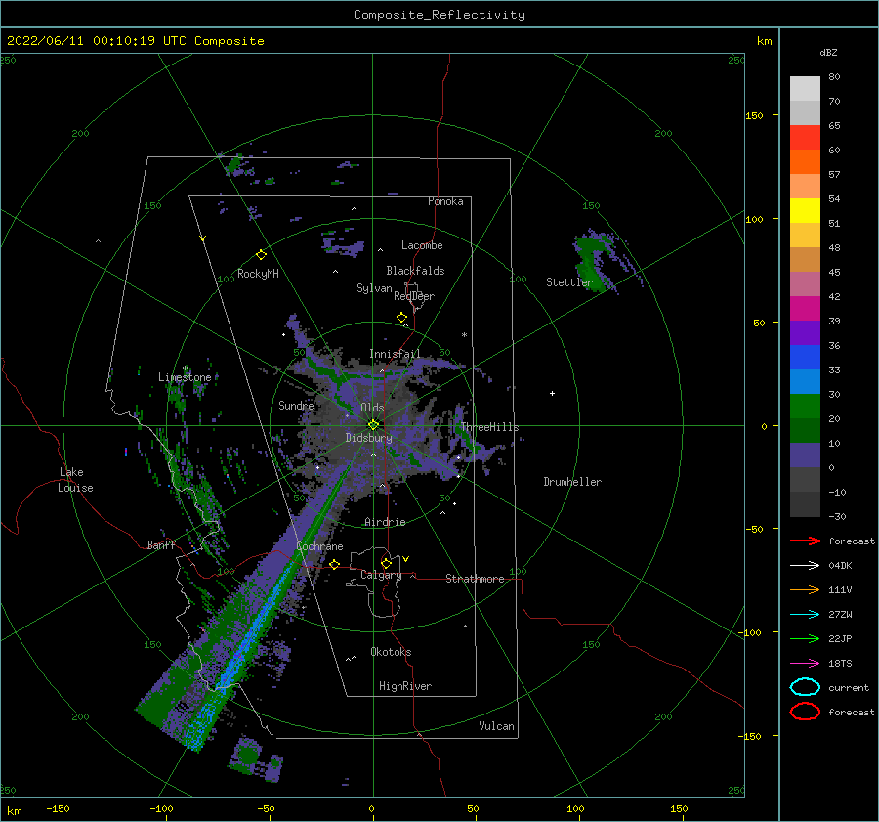Select the Olds label

[x=372, y=408]
